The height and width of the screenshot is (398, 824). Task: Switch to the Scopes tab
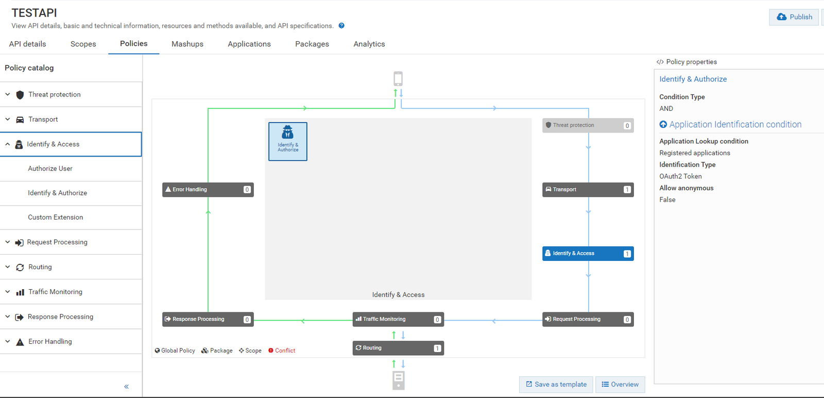[83, 44]
